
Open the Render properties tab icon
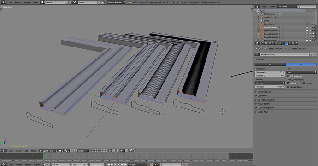263,43
